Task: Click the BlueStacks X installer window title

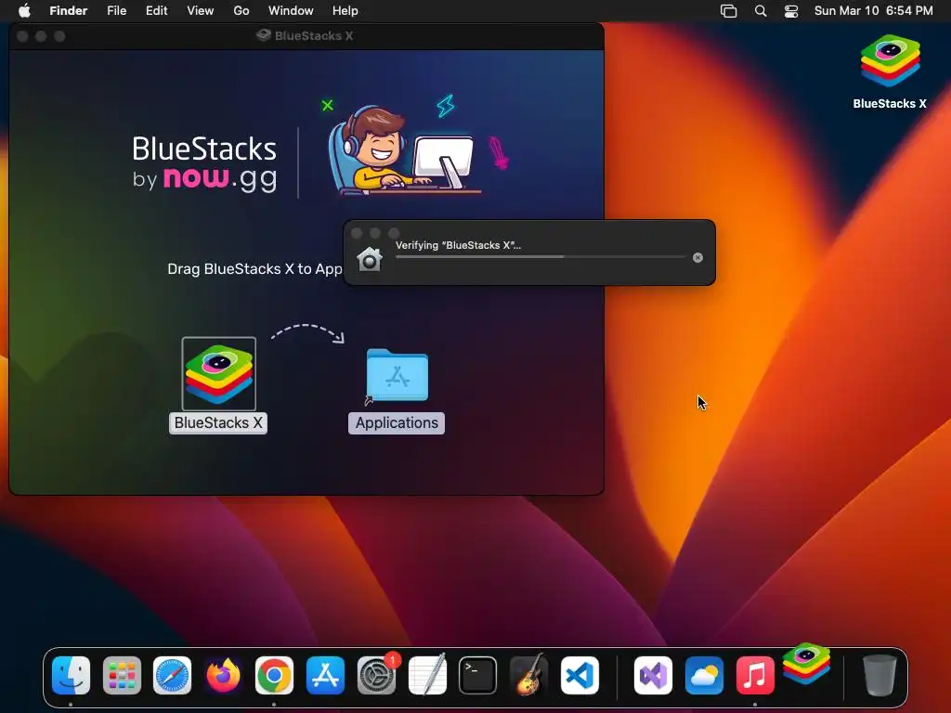Action: pyautogui.click(x=314, y=36)
